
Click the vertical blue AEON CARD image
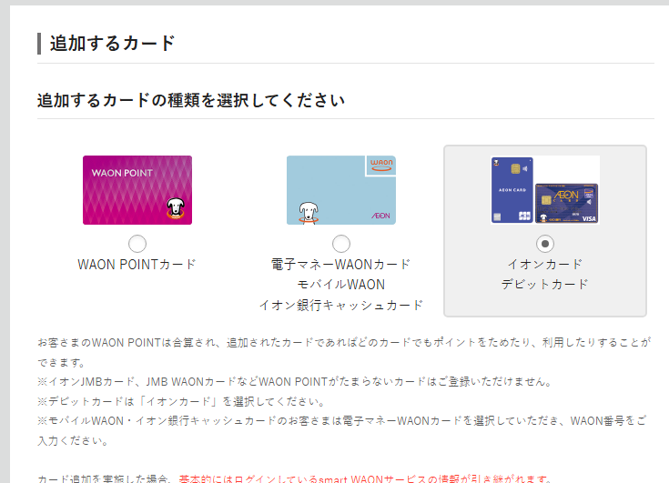[x=512, y=189]
